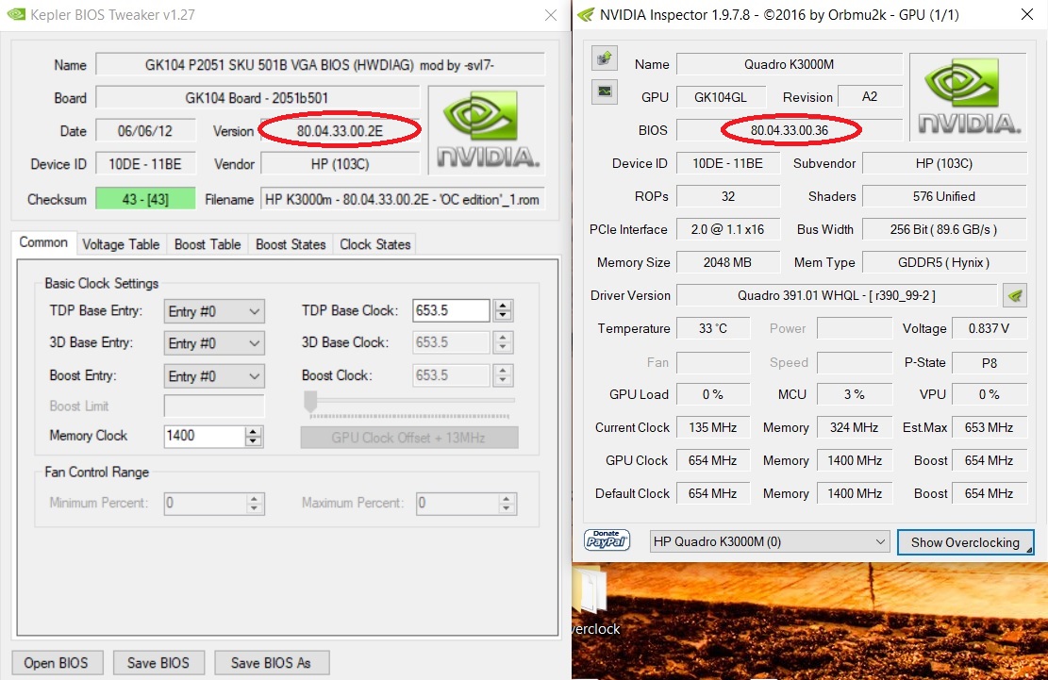Click the MCU value "3 %"
Image resolution: width=1048 pixels, height=680 pixels.
855,395
